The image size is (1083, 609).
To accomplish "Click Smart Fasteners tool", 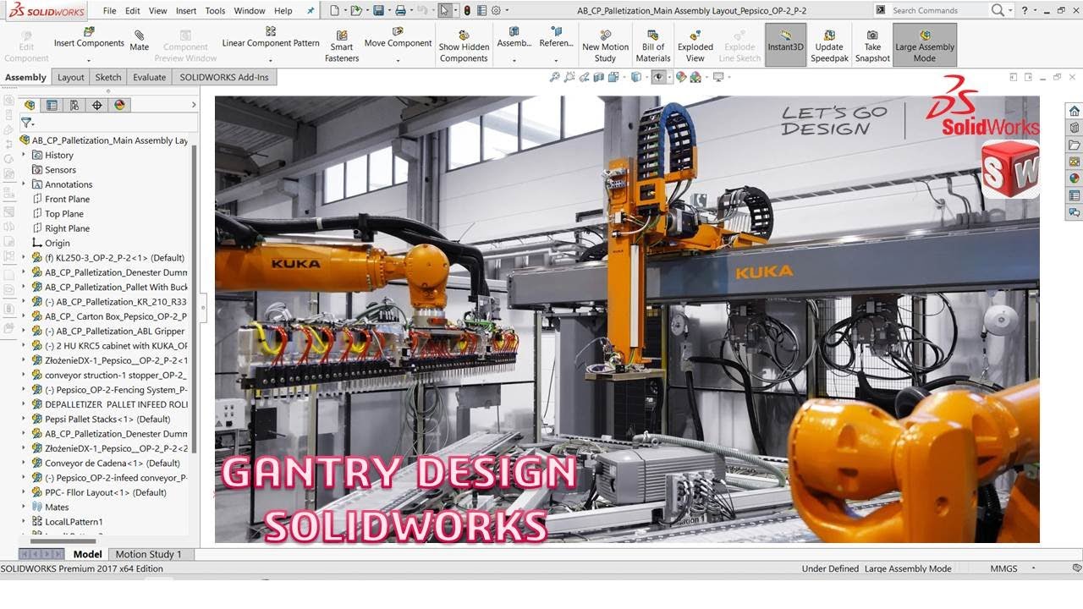I will tap(342, 47).
